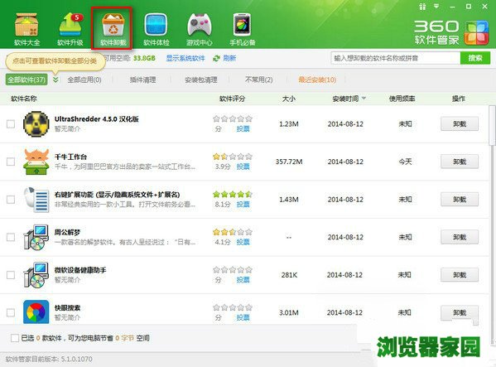Click star rating of 周公解梦
The width and height of the screenshot is (496, 367).
click(233, 232)
